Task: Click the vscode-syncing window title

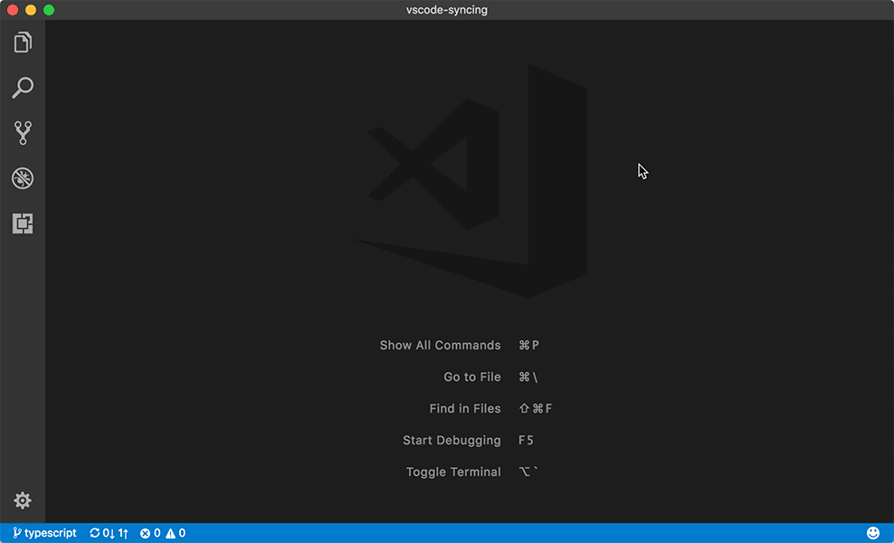Action: [x=446, y=10]
